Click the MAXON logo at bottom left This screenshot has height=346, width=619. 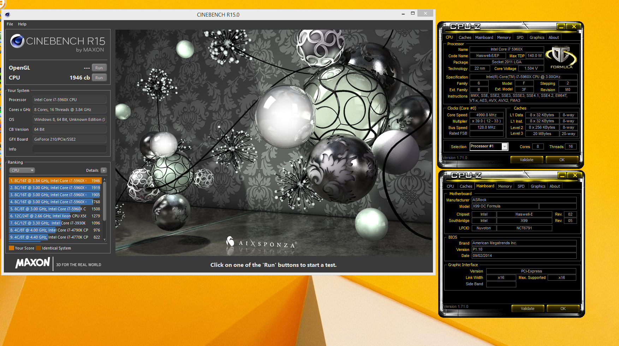pyautogui.click(x=33, y=263)
